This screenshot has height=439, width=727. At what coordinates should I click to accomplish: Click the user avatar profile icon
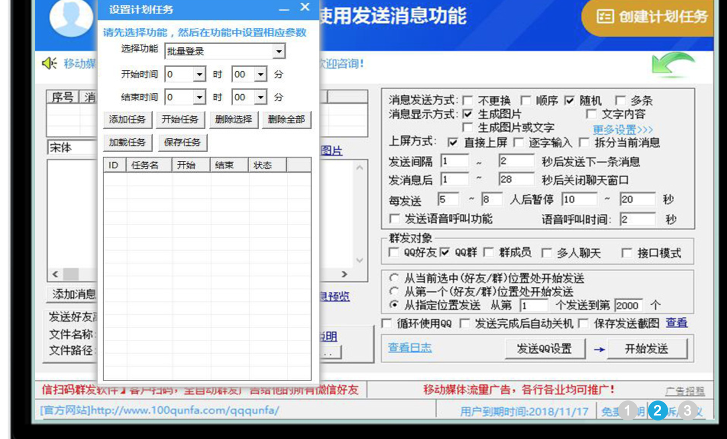click(71, 17)
